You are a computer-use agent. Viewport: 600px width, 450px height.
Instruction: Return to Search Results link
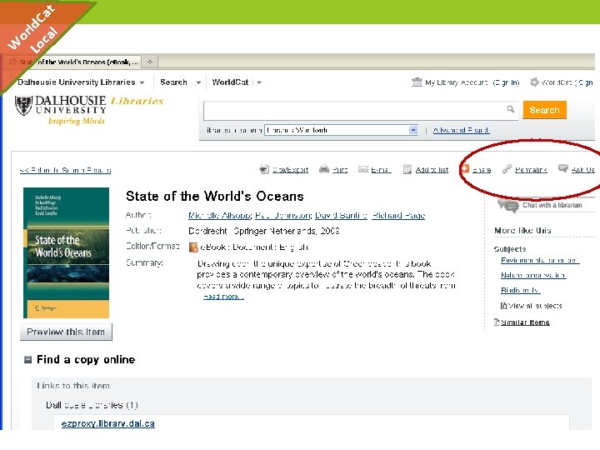66,170
